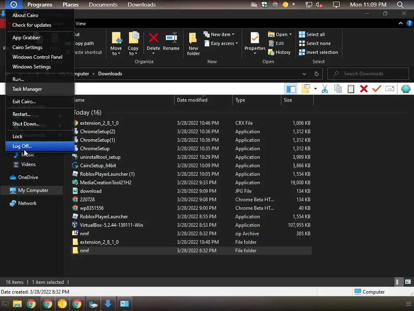Open the Cairo search magnifier icon

[400, 4]
